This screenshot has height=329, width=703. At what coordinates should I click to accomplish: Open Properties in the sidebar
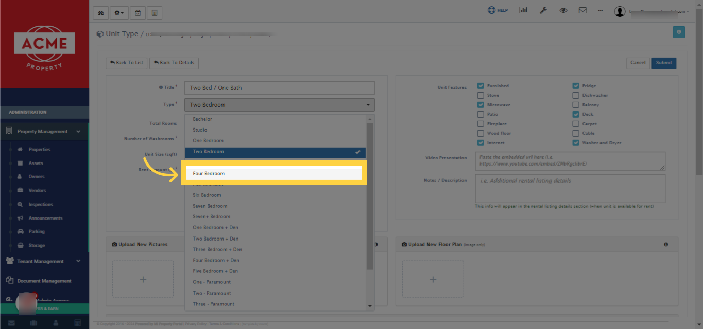39,150
